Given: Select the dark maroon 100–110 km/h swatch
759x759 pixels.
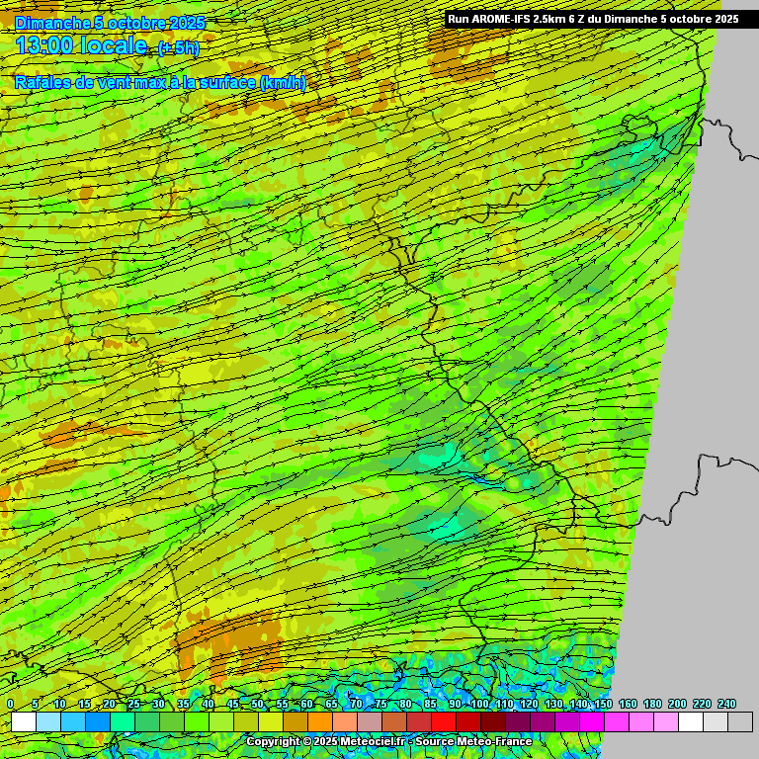Looking at the screenshot, I should [x=492, y=722].
